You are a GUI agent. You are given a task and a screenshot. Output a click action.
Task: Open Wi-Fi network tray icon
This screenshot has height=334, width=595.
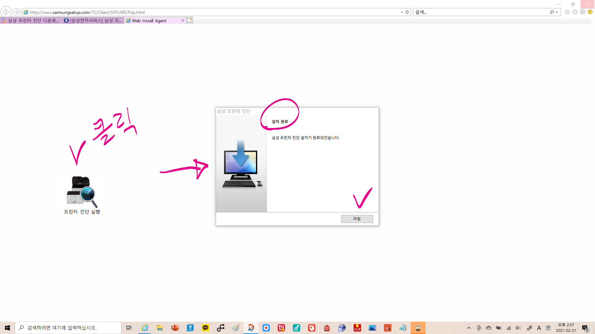(x=509, y=328)
